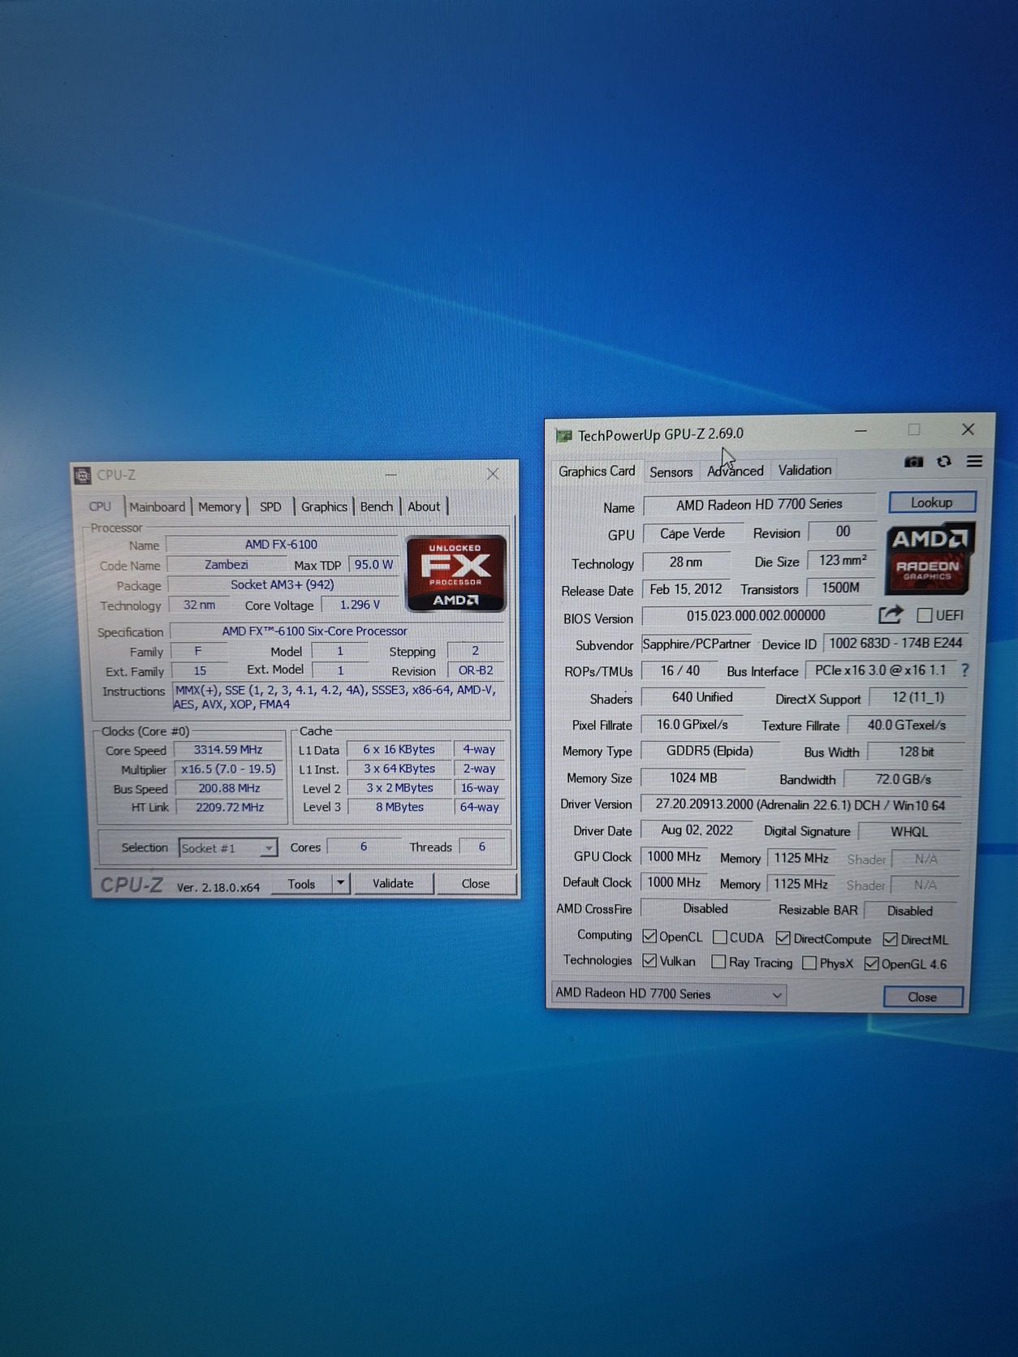1018x1357 pixels.
Task: Toggle the Ray Tracing checkbox
Action: tap(718, 962)
